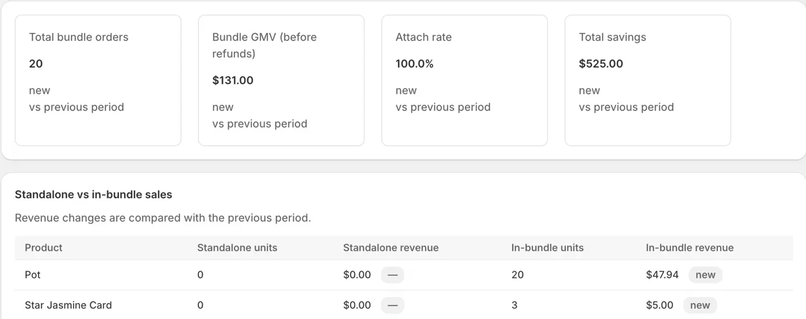Click the new badge in Star Jasmine Card row

pos(700,305)
